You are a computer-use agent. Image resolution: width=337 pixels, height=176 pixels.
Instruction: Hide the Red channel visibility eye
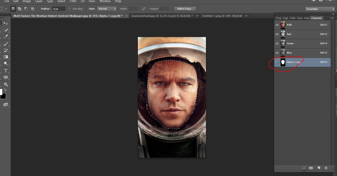[277, 34]
